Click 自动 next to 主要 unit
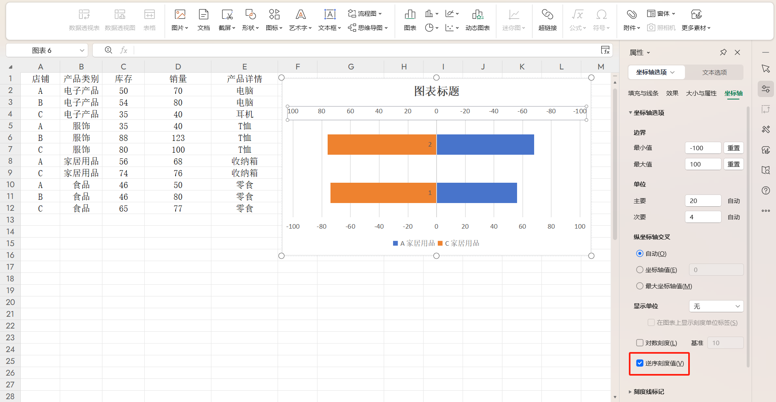776x402 pixels. click(x=734, y=201)
